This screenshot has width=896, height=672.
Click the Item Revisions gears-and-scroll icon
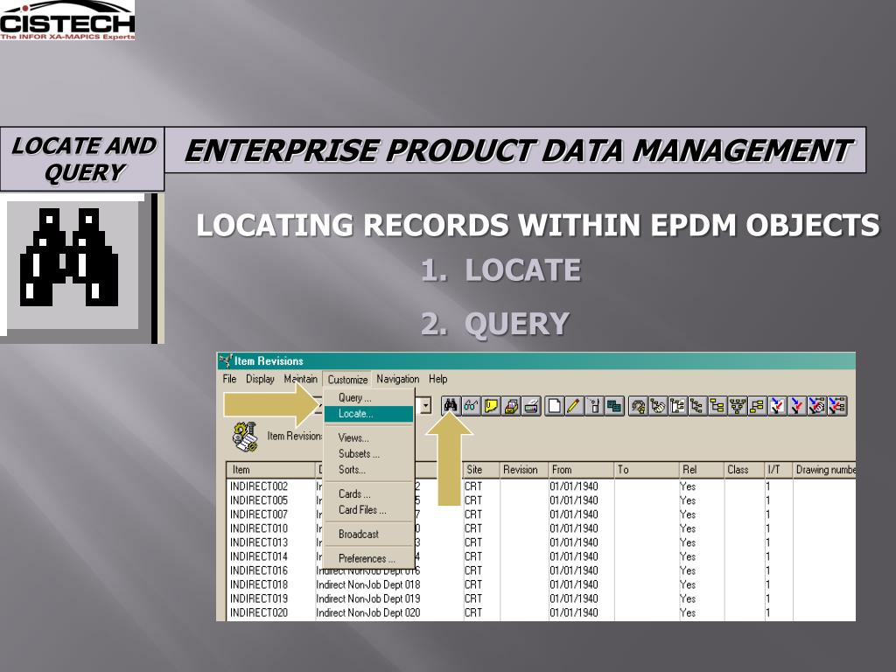[x=246, y=437]
